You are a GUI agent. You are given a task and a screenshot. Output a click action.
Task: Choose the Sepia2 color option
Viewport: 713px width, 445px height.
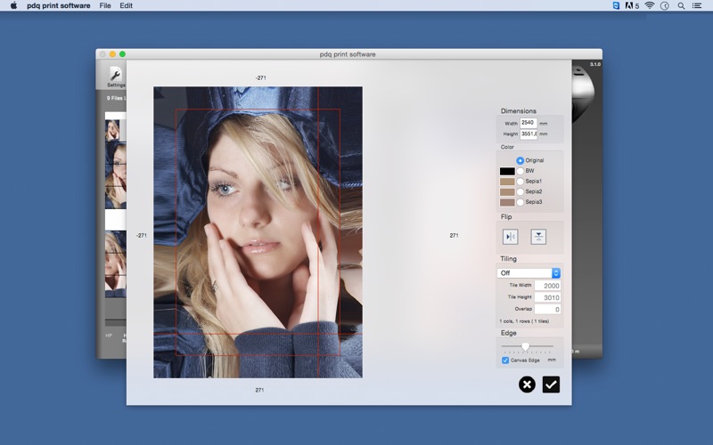[520, 191]
